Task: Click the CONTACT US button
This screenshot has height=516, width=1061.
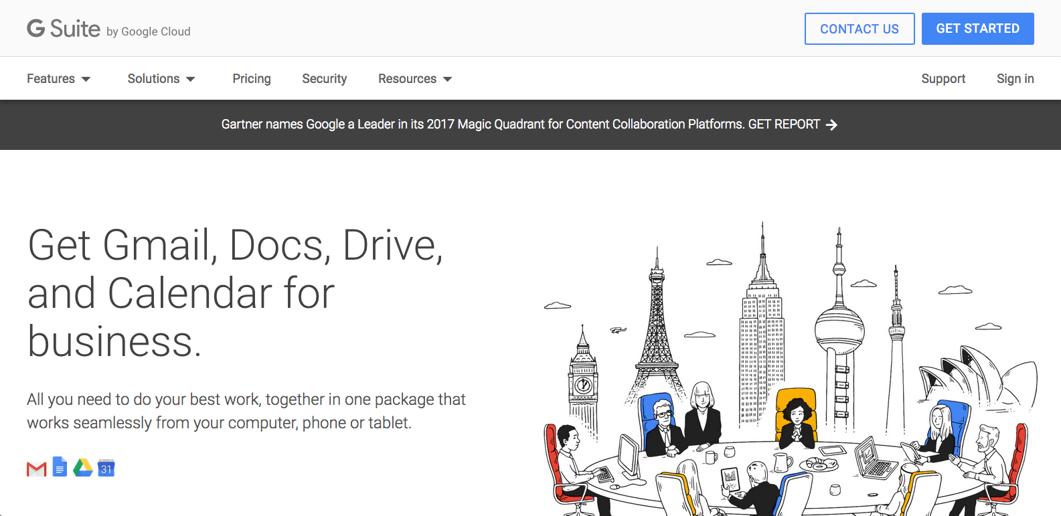Action: pyautogui.click(x=860, y=29)
